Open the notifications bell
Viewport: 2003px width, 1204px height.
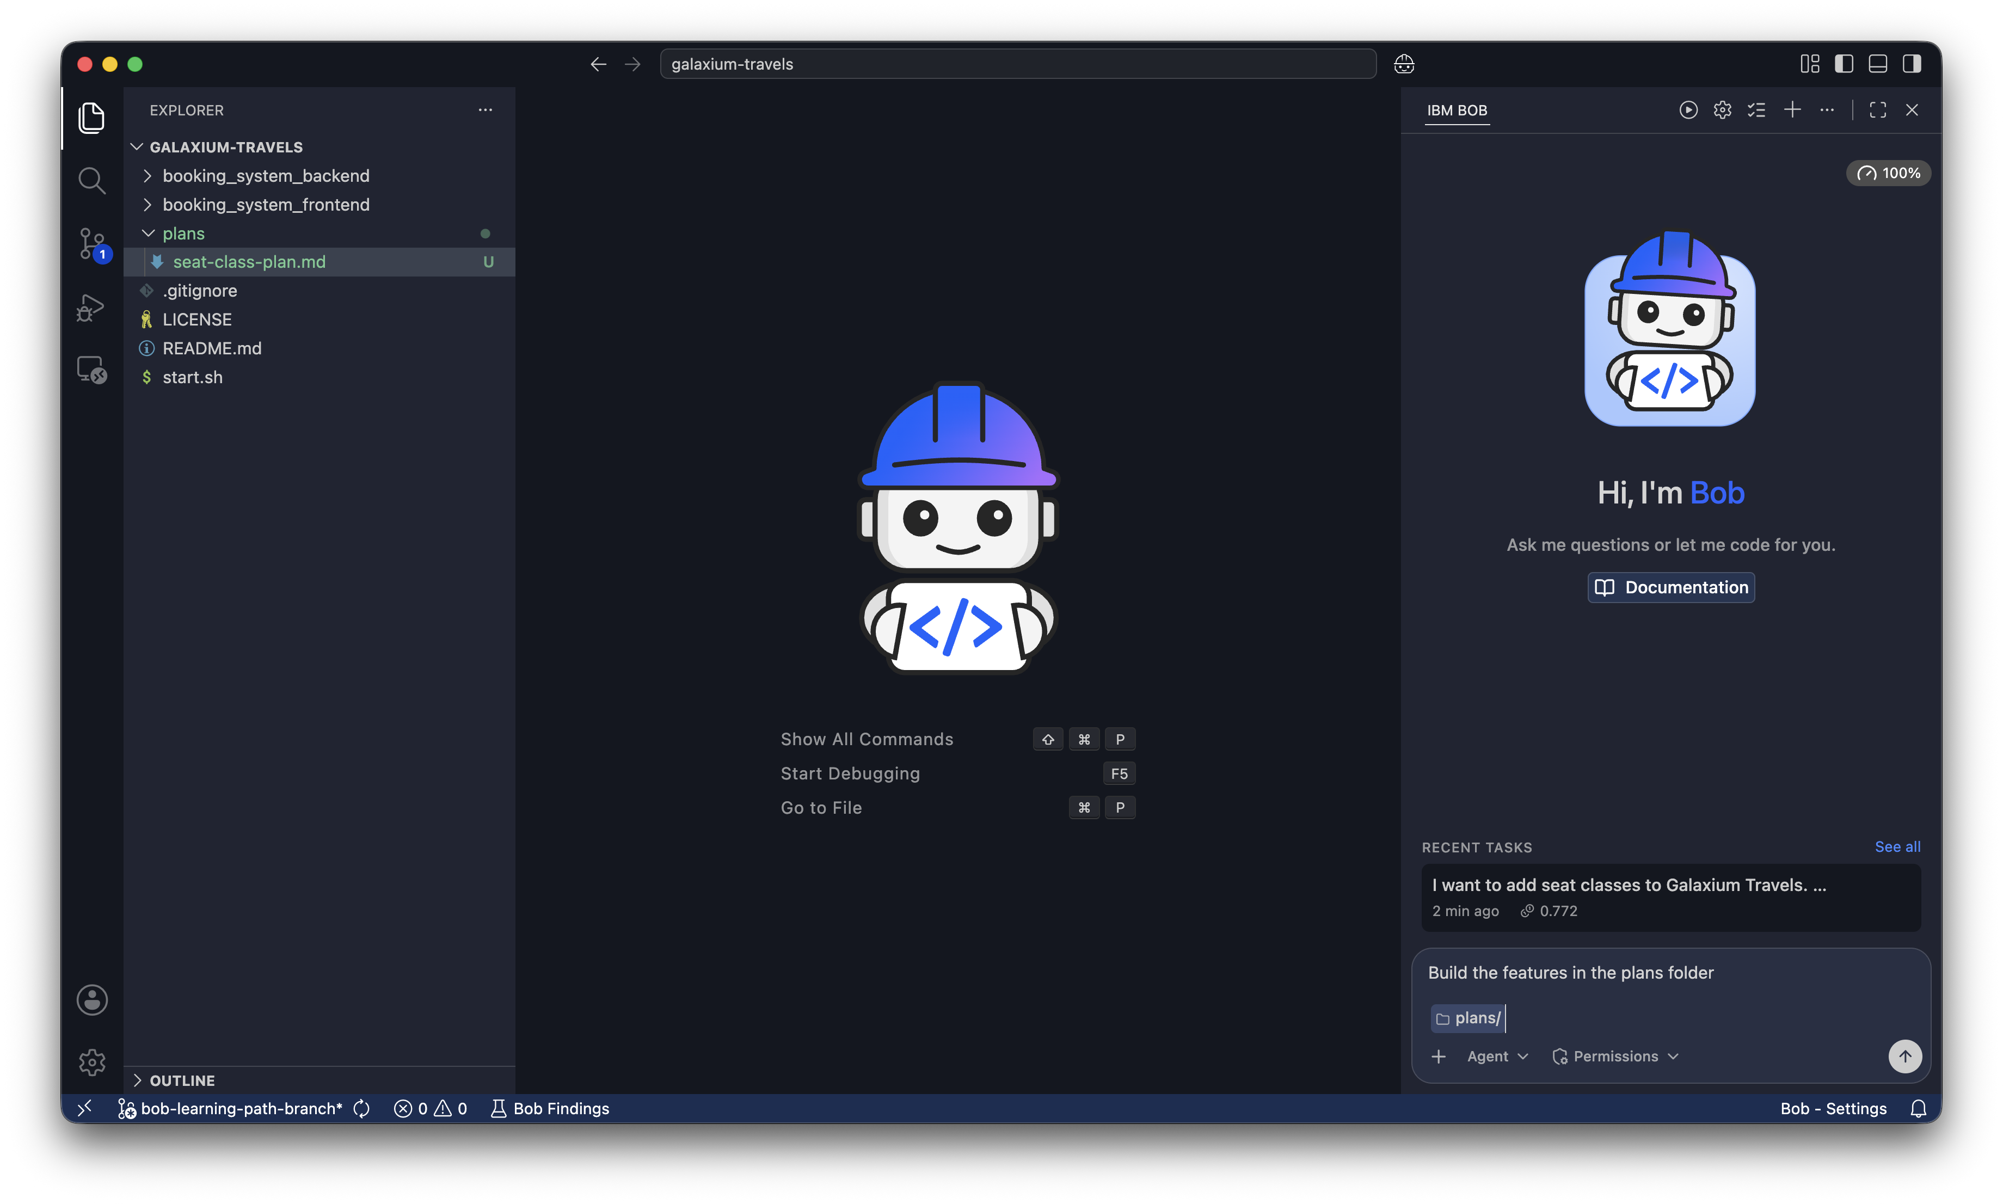coord(1918,1108)
